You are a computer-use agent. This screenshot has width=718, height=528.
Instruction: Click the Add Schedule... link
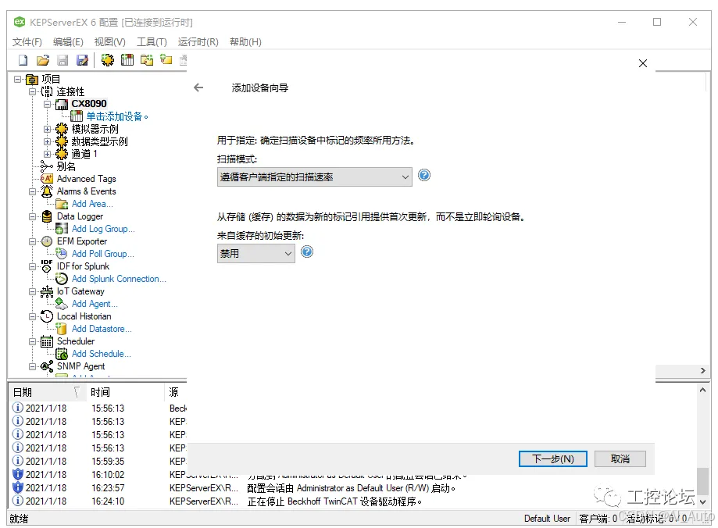click(x=102, y=354)
